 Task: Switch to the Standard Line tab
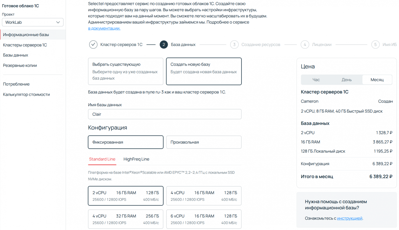pos(102,159)
